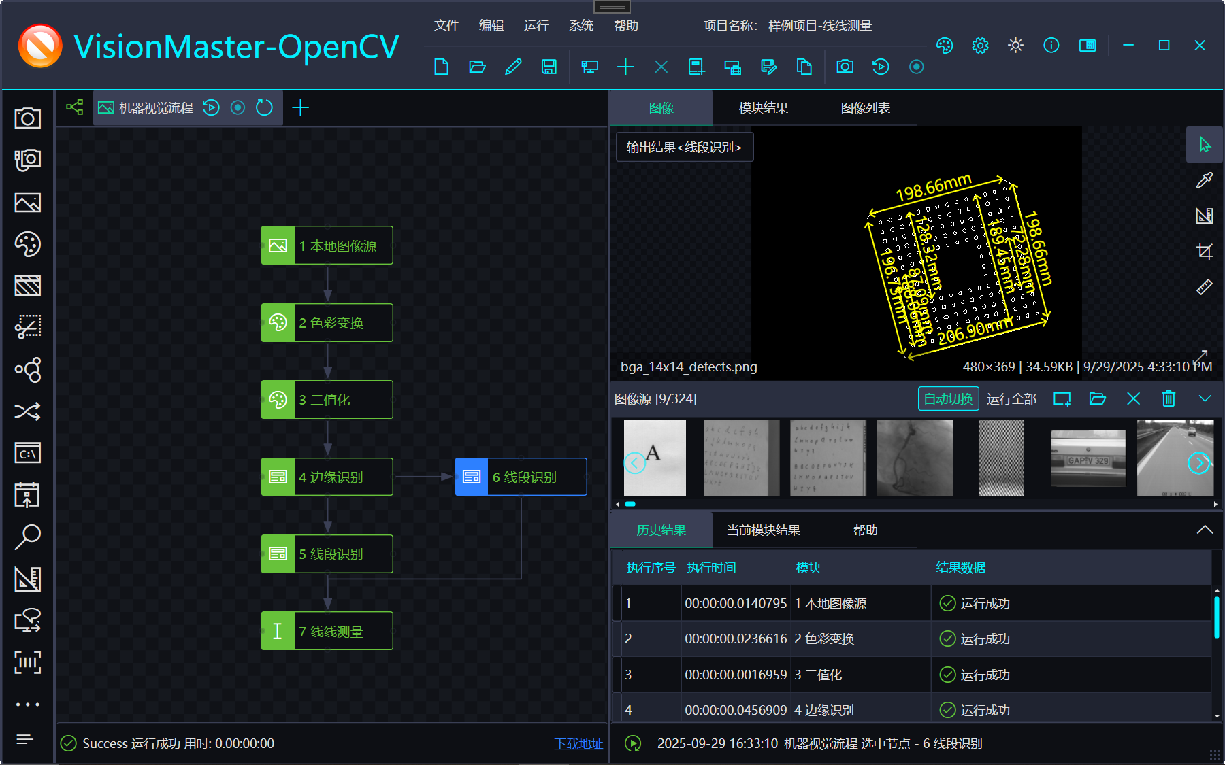Select the camera tool in left sidebar

(28, 118)
